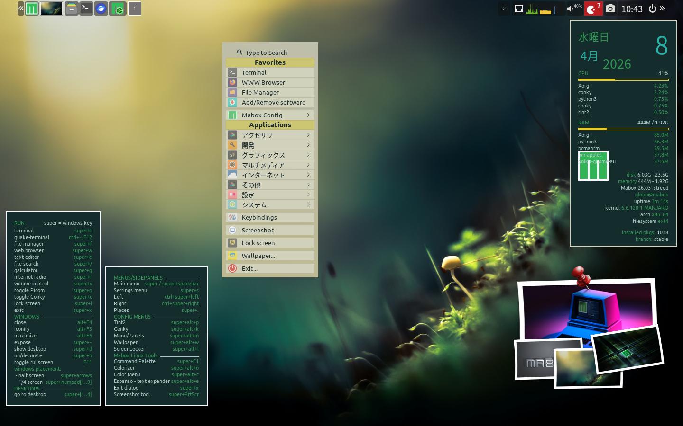
Task: Click the volume speaker icon at 40%
Action: [570, 9]
